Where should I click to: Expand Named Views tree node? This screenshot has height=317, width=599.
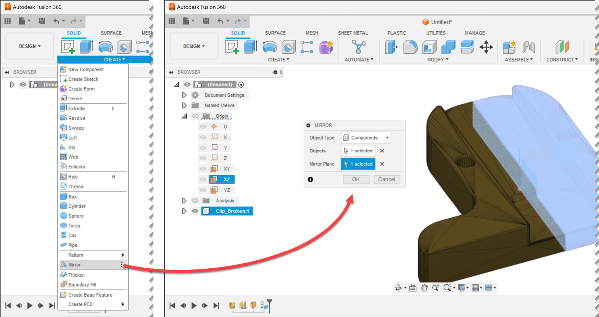pos(184,105)
